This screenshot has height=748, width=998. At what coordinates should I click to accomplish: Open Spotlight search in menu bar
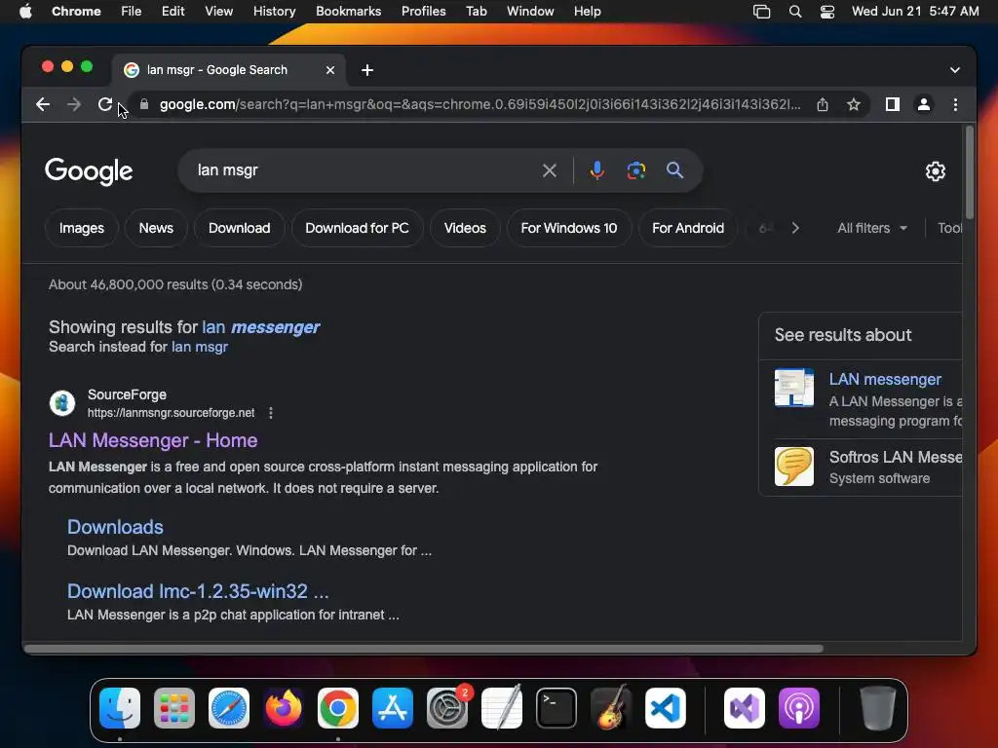coord(795,12)
